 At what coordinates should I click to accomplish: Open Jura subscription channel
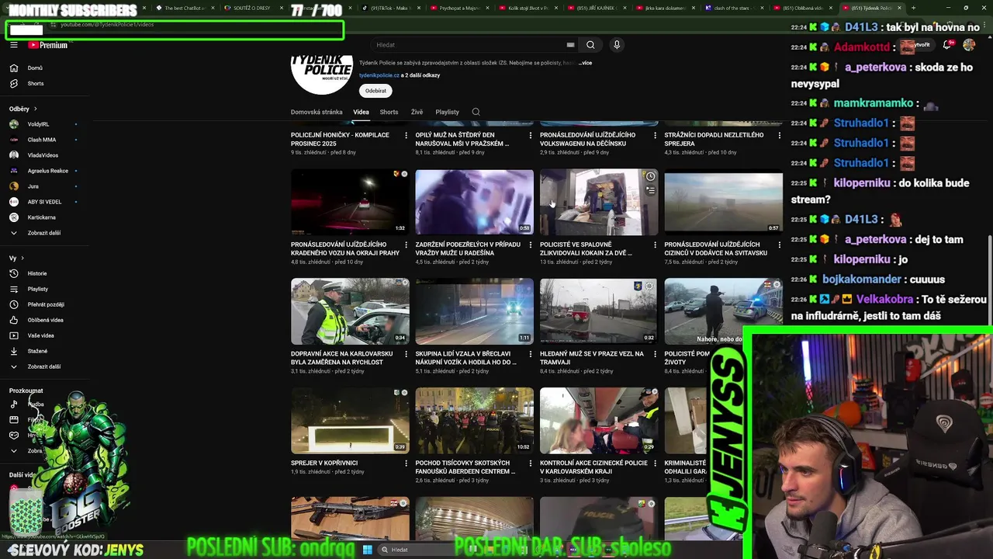(x=33, y=186)
